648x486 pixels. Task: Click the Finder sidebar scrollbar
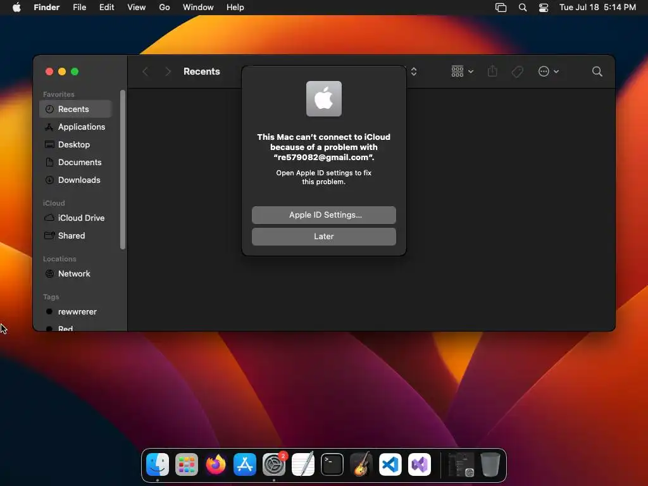pos(122,170)
